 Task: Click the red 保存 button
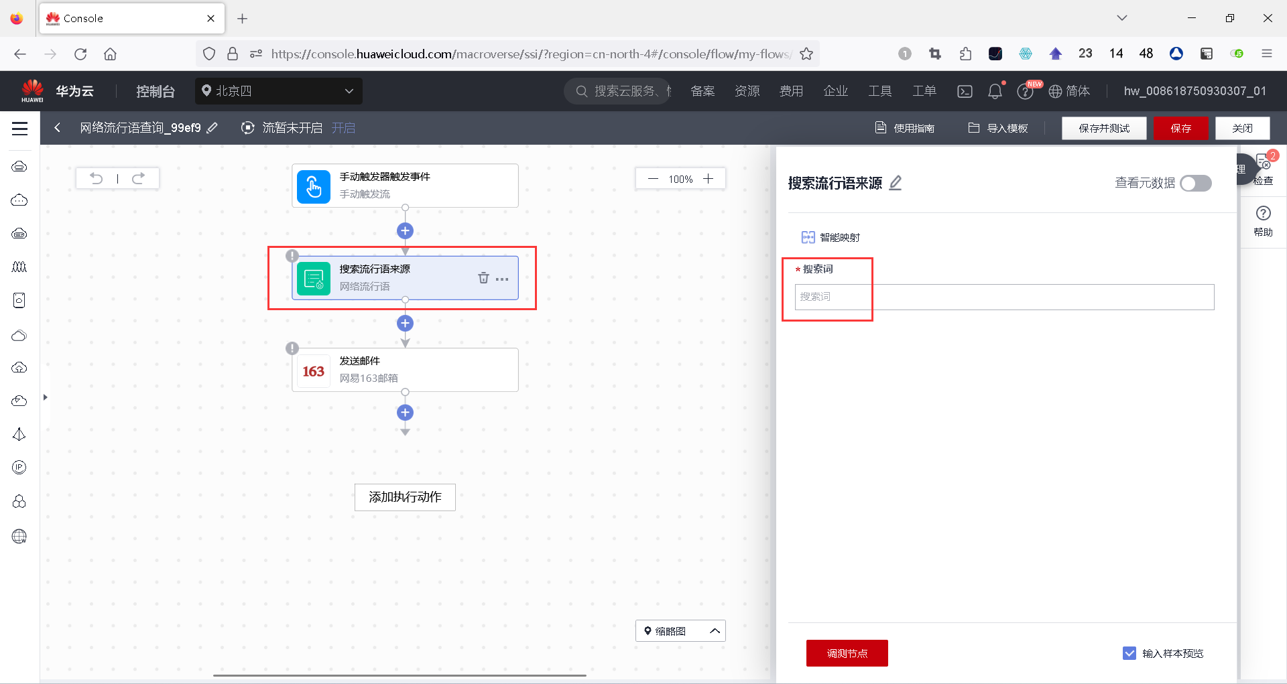point(1181,128)
